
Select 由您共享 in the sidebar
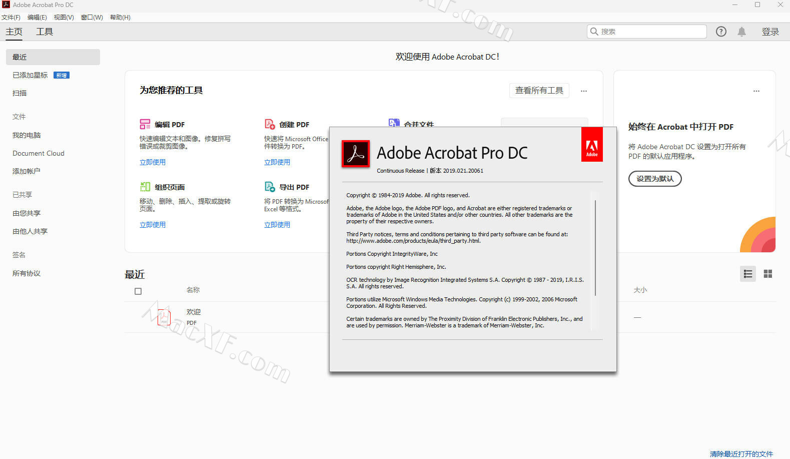27,213
